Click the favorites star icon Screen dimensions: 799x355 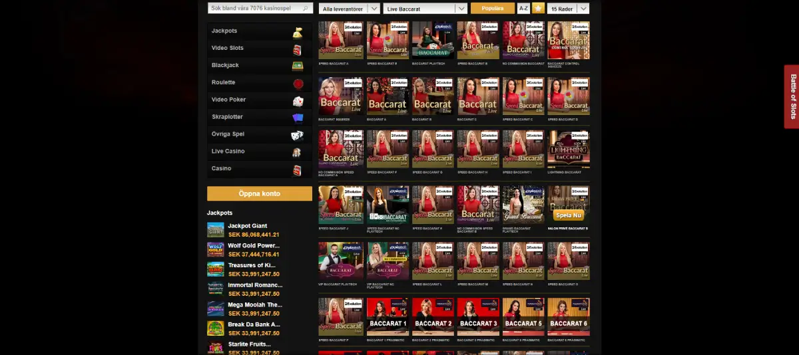click(x=538, y=9)
